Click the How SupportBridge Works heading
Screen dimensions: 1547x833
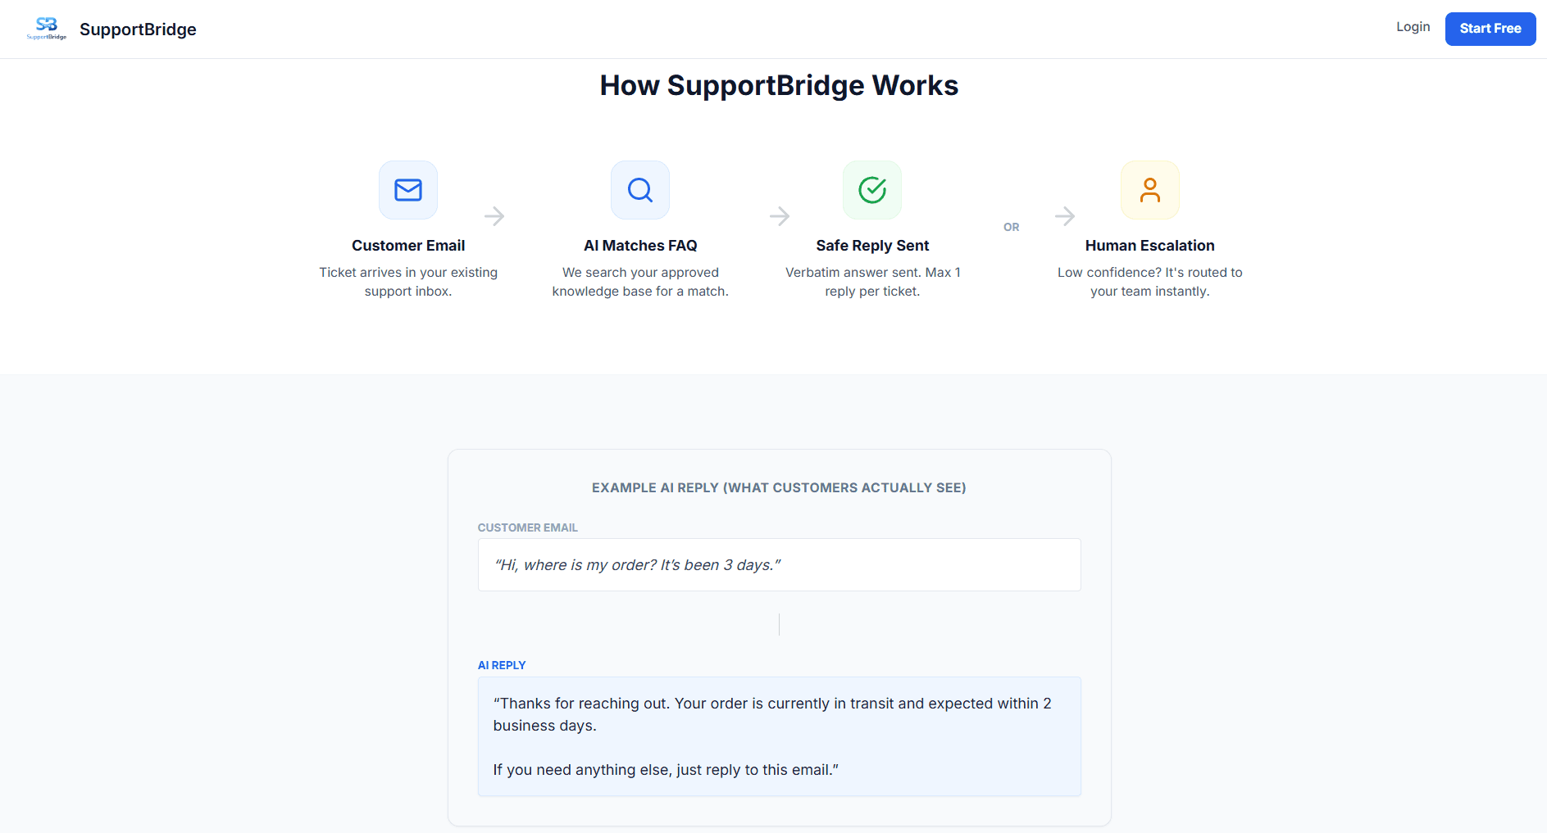(779, 85)
